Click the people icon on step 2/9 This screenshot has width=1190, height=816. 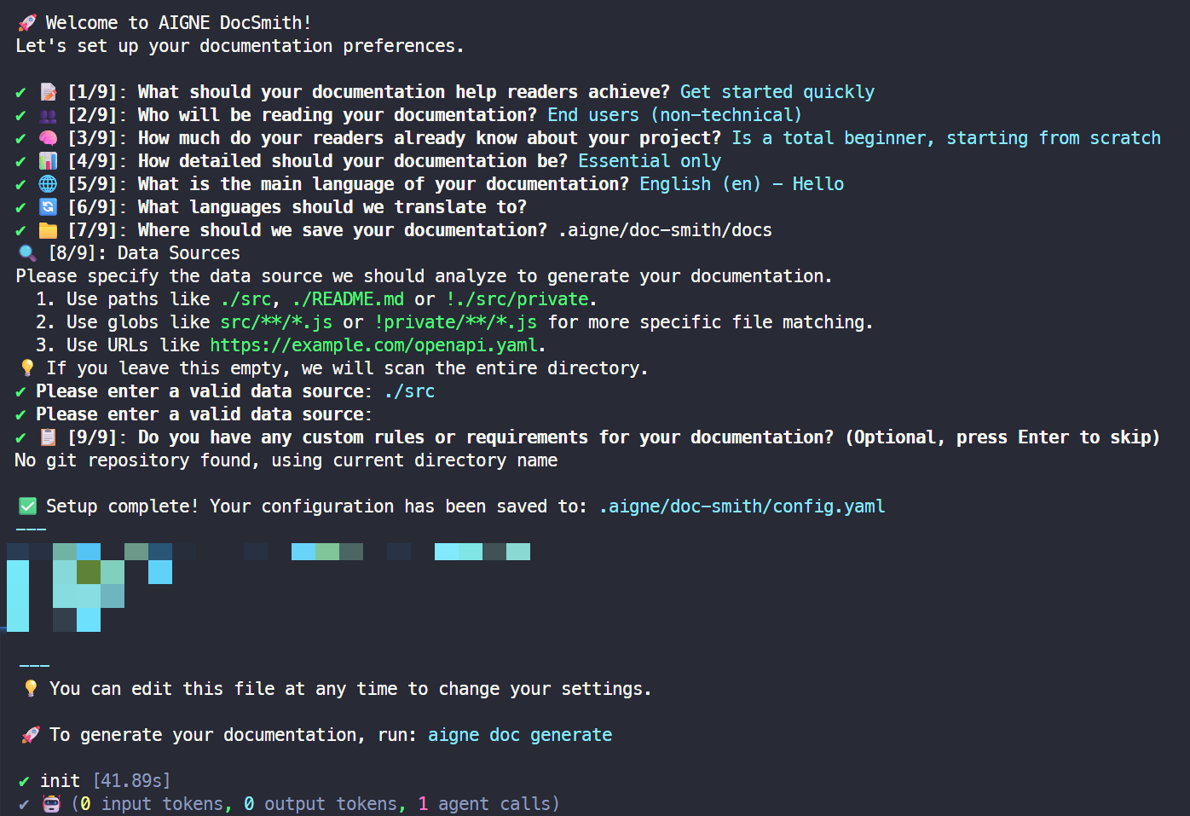pos(49,115)
